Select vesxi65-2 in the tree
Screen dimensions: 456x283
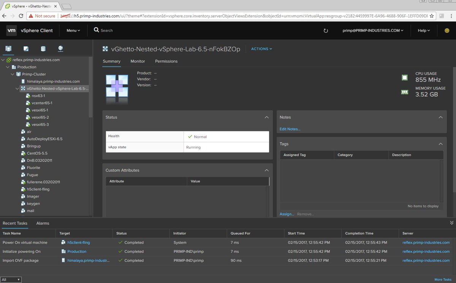coord(40,117)
